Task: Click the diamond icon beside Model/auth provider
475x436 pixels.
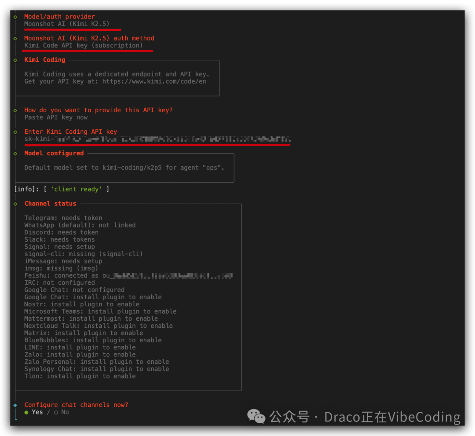Action: click(16, 16)
